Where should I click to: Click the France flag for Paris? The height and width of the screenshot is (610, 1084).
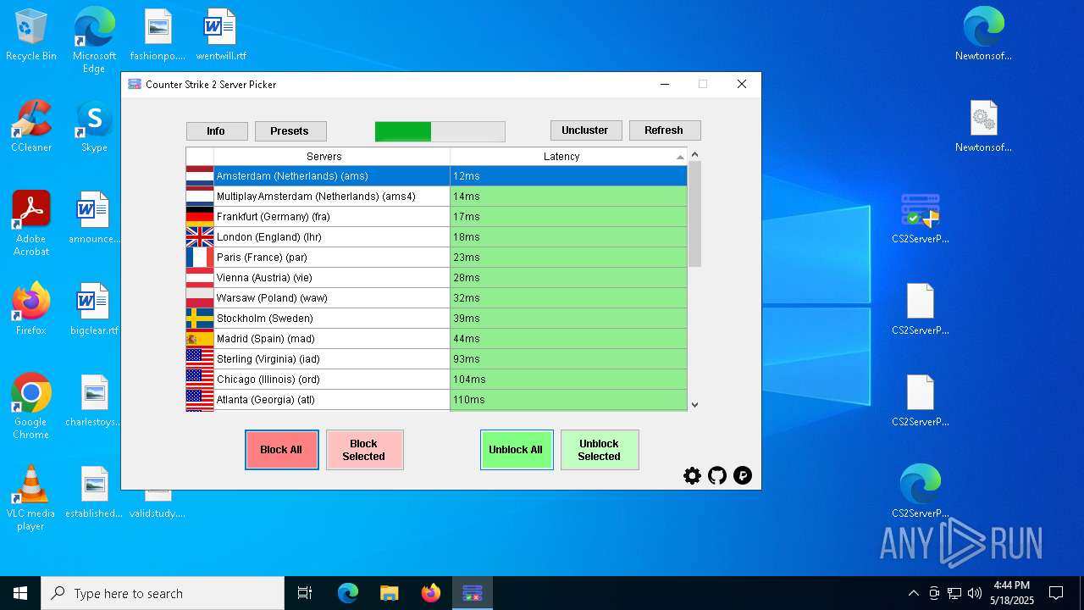(200, 258)
